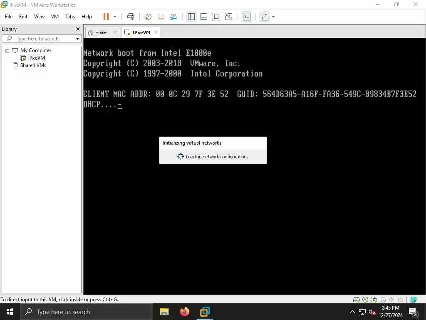The height and width of the screenshot is (320, 426).
Task: Select My Computer in the Library tree
Action: point(36,50)
